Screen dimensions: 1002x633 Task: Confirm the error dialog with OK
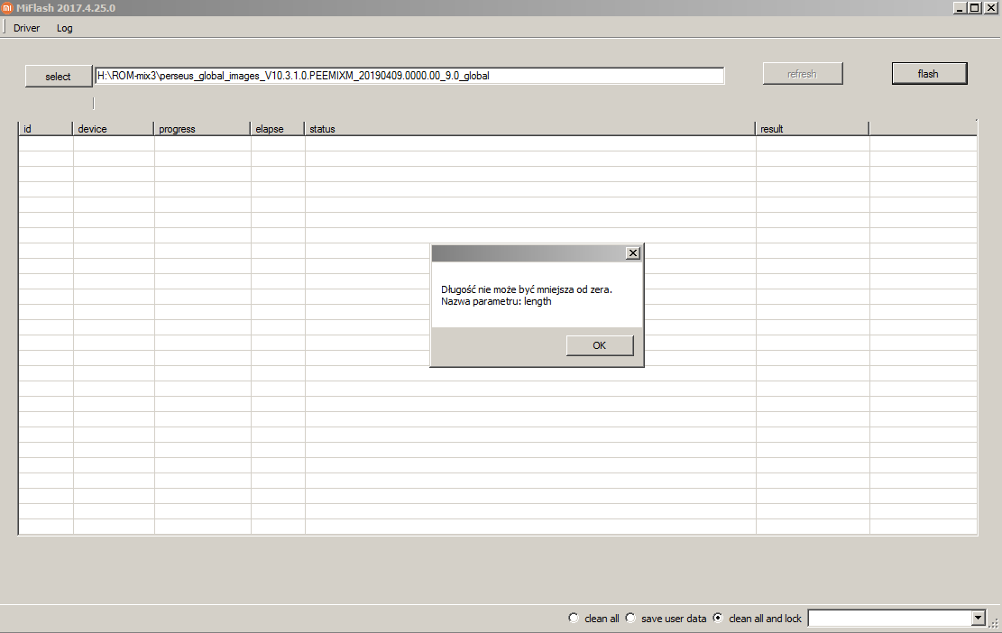pyautogui.click(x=599, y=345)
